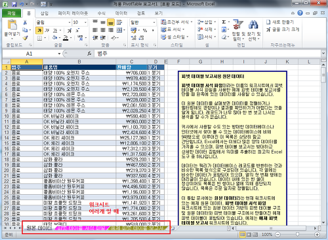Open Find and Select binoculars
Screen dimensions: 328x240
coord(254,30)
